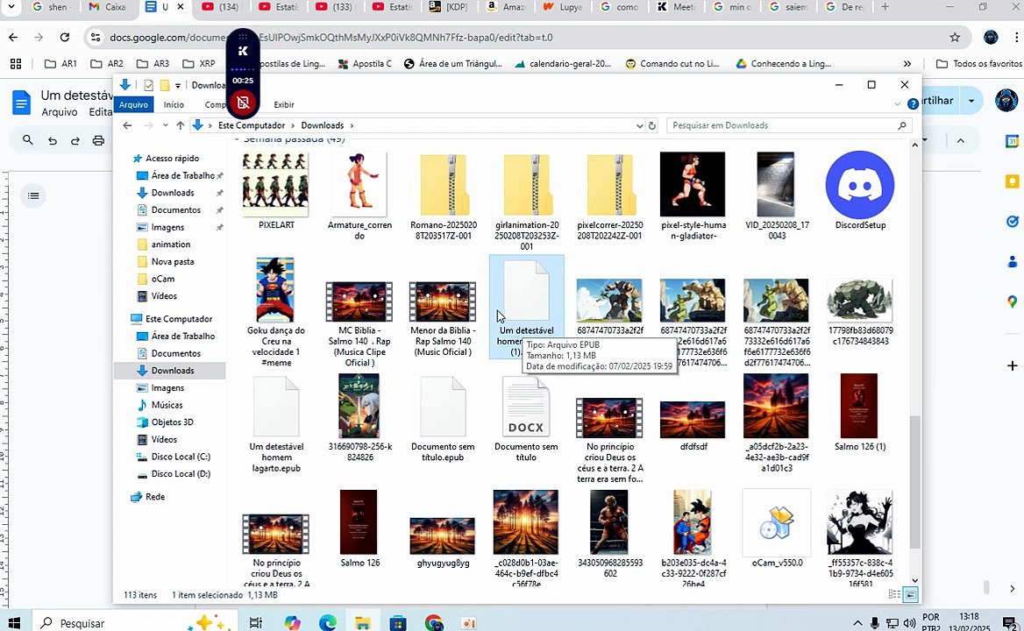Refresh the Downloads folder view
1024x631 pixels.
(x=651, y=125)
